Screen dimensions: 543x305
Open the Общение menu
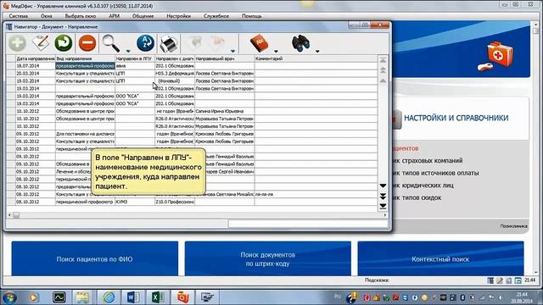click(x=143, y=16)
